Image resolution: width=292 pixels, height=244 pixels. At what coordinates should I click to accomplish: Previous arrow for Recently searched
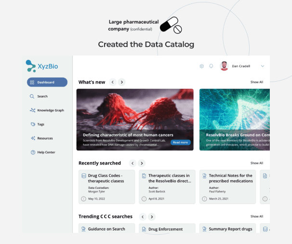[133, 163]
